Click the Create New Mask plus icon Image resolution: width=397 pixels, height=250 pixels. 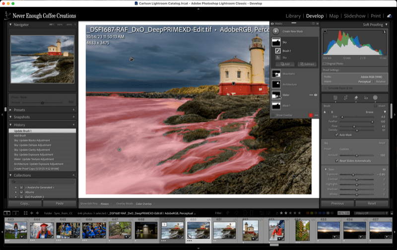click(x=275, y=31)
